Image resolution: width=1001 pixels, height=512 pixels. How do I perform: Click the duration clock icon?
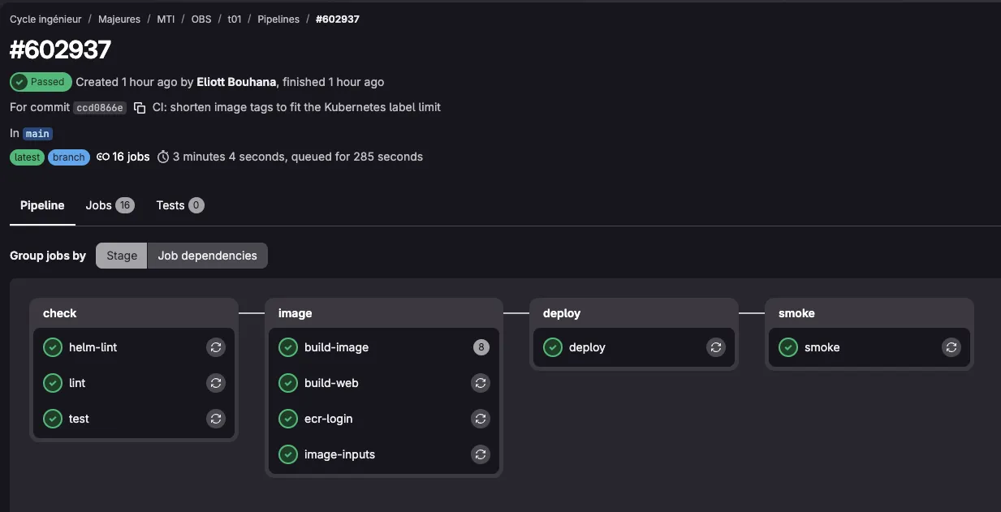tap(163, 157)
